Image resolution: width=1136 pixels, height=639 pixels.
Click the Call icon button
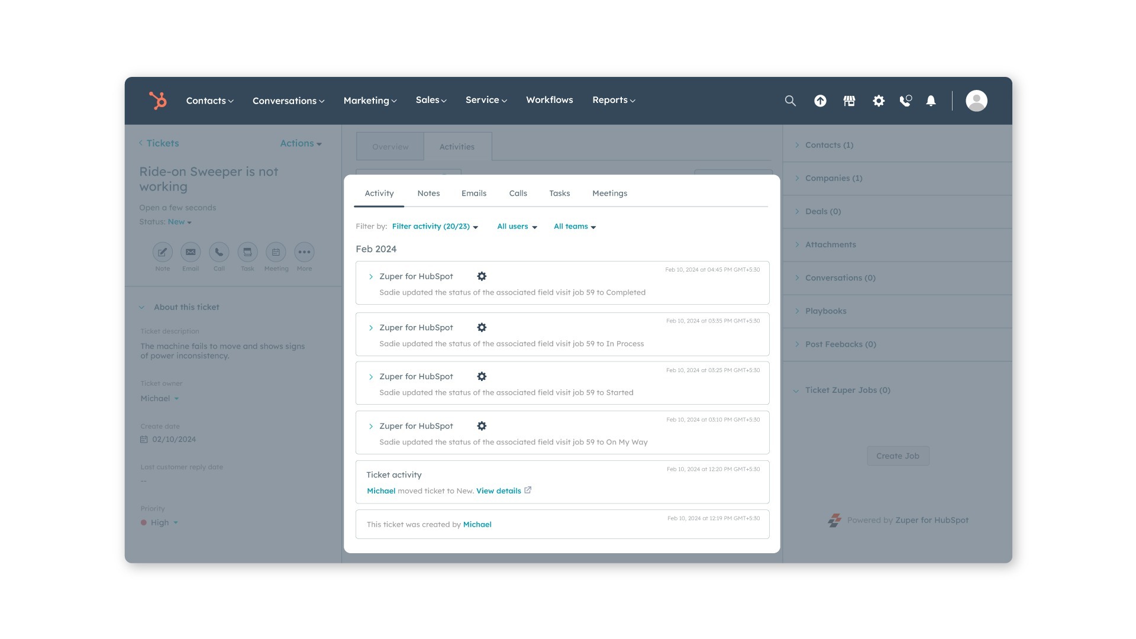(x=219, y=252)
